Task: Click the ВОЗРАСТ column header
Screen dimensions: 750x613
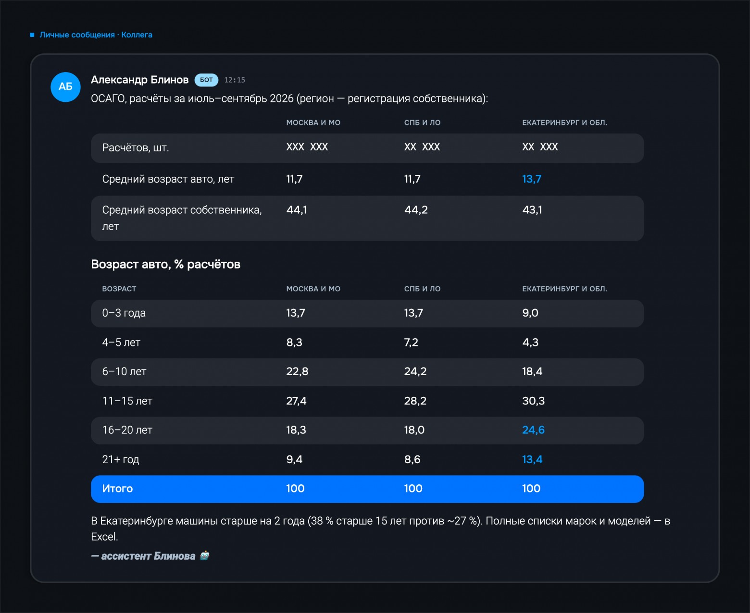Action: click(119, 289)
